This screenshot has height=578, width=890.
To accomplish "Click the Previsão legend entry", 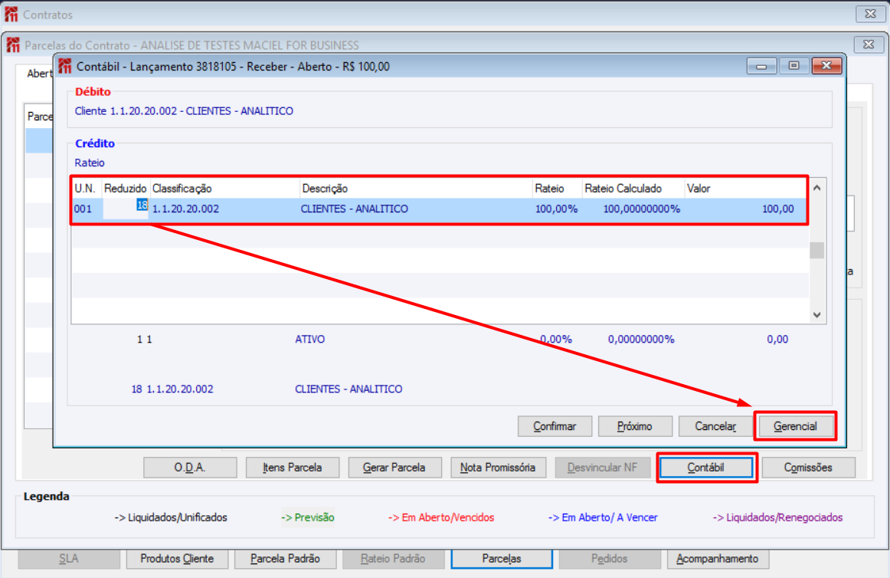I will [308, 517].
